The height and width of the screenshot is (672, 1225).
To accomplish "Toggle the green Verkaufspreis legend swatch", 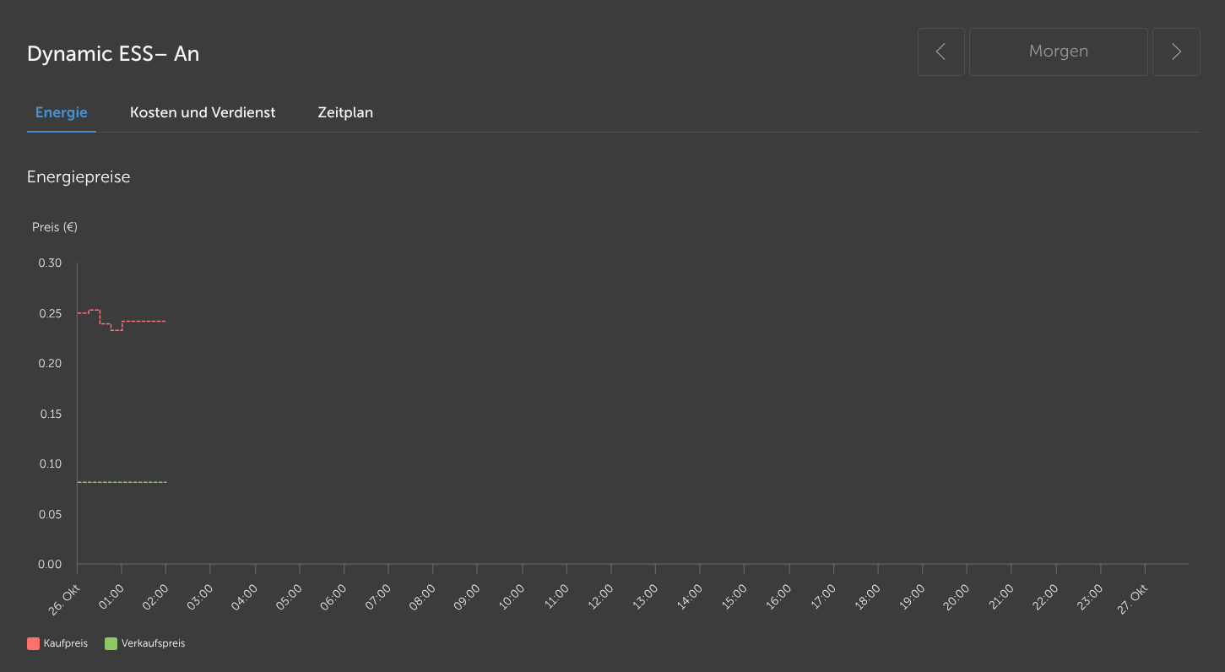I will click(x=111, y=644).
